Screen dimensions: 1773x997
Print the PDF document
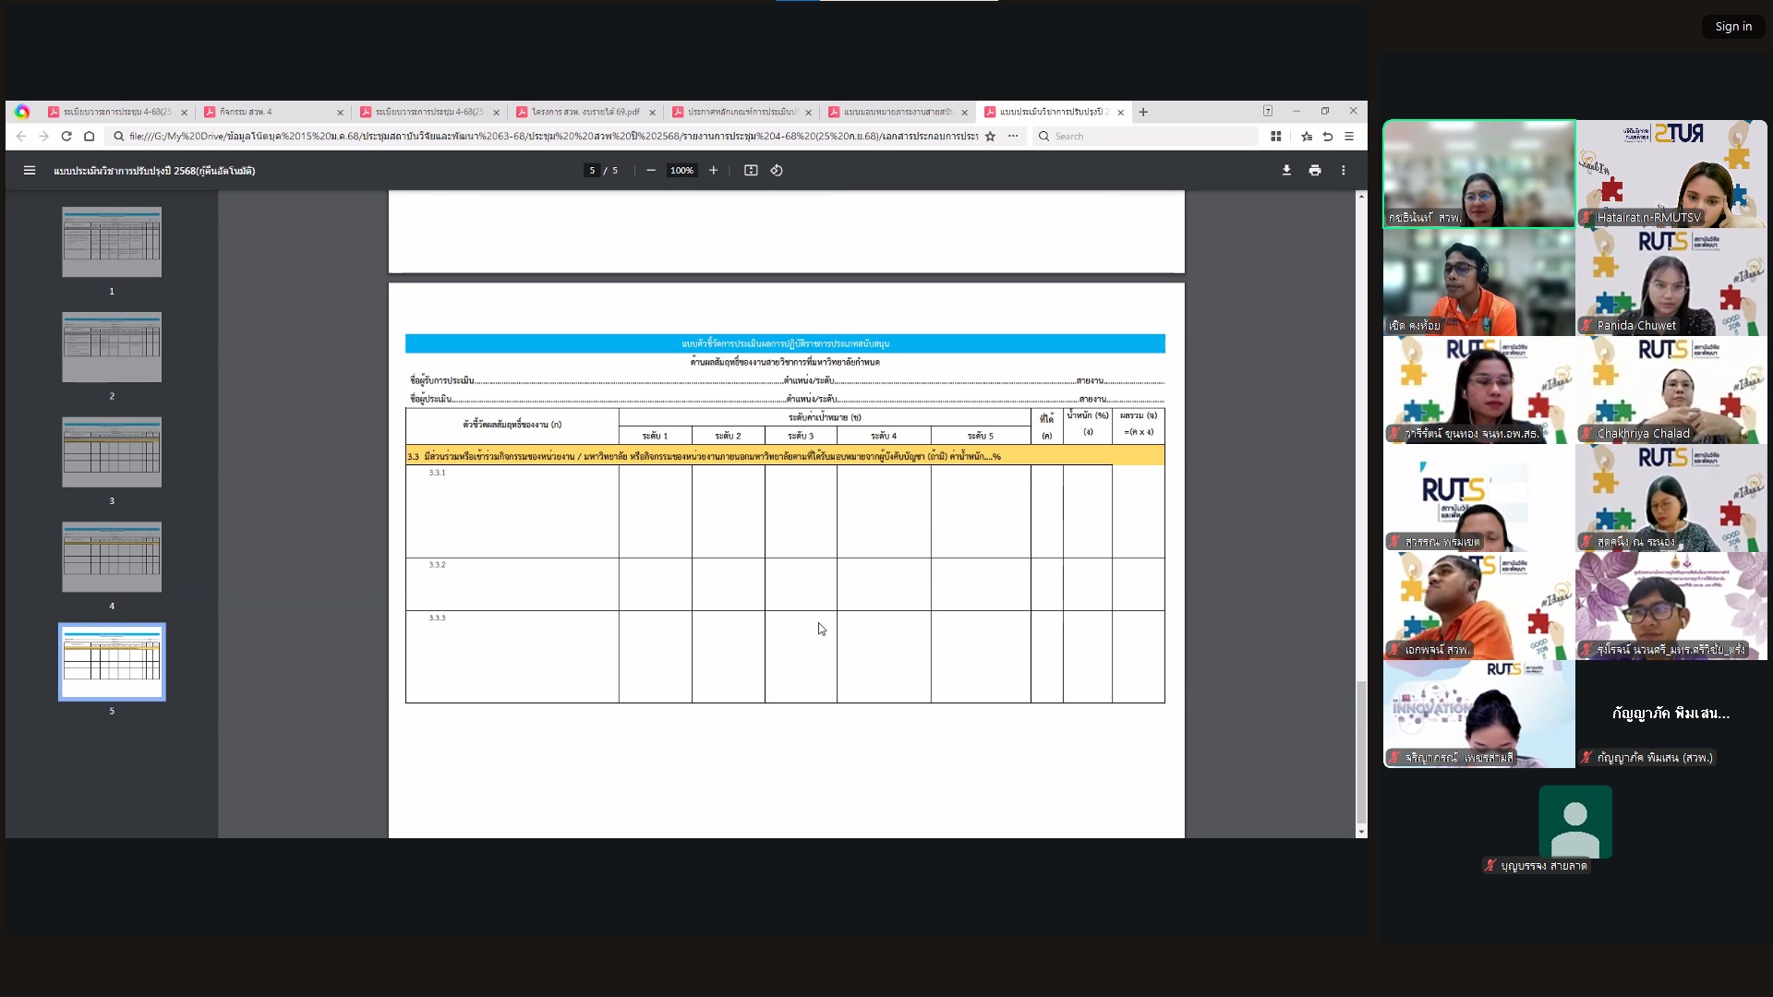[1315, 171]
